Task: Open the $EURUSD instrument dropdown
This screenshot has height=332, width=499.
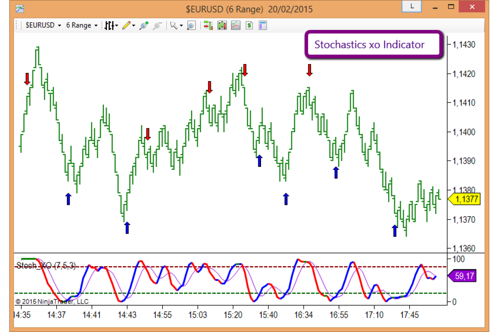Action: (43, 25)
